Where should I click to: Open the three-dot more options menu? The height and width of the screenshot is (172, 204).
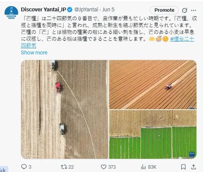[x=193, y=10]
